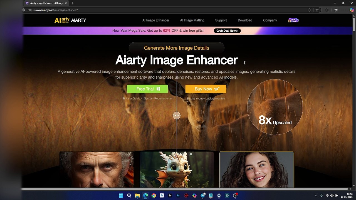Screen dimensions: 356x200
Task: Open the dark Photoshop icon in taskbar
Action: 178,196
